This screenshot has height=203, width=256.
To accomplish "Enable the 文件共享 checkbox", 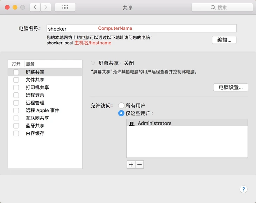I will pyautogui.click(x=16, y=80).
